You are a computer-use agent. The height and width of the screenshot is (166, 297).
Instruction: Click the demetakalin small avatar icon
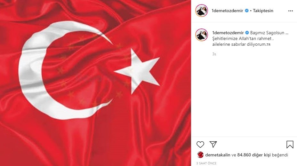200,155
